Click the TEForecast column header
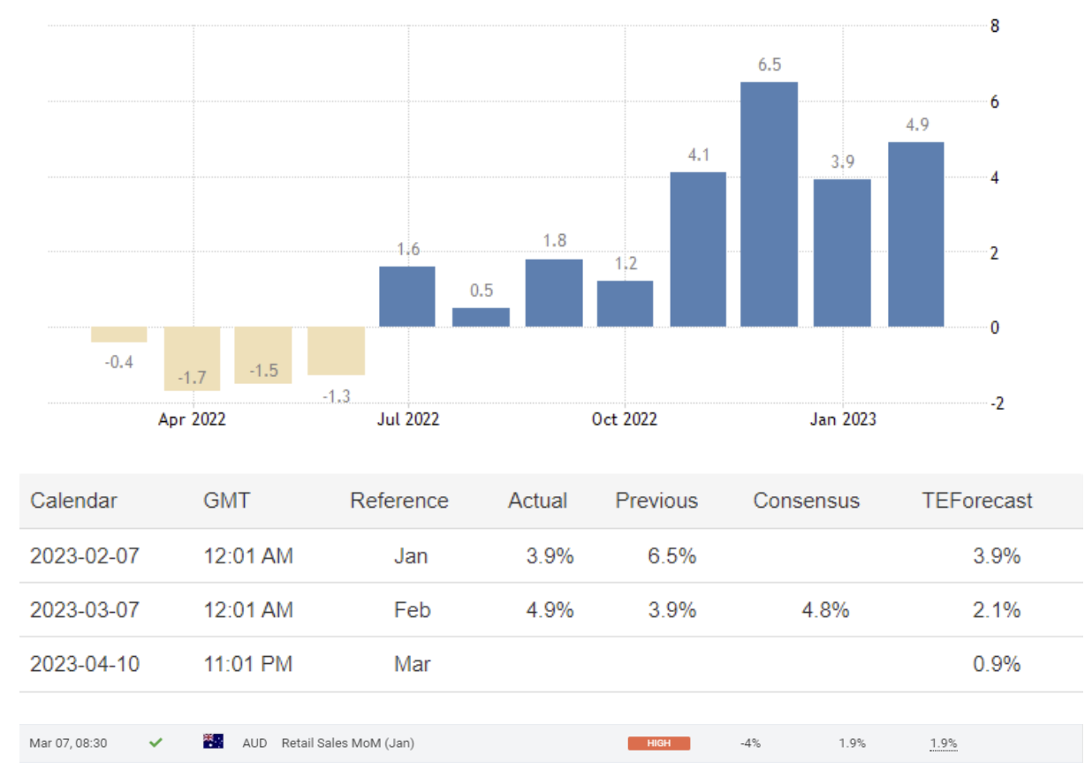 (976, 501)
